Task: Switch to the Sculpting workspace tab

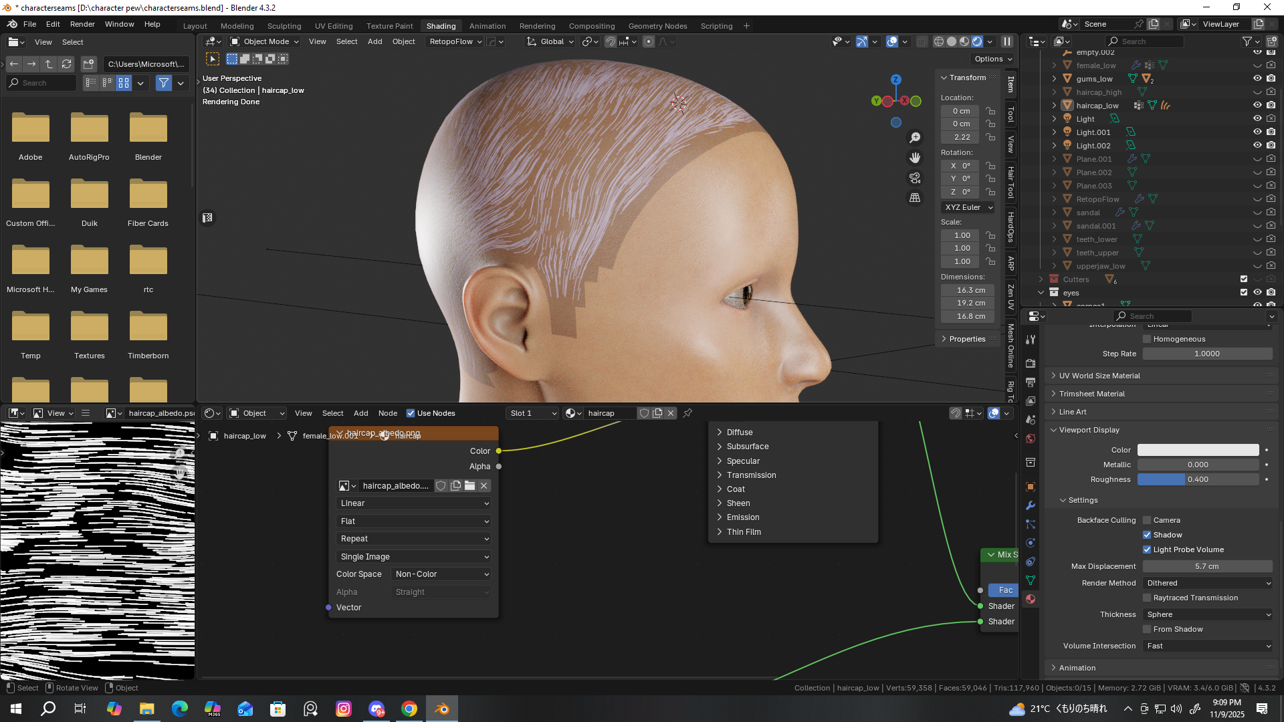Action: 284,26
